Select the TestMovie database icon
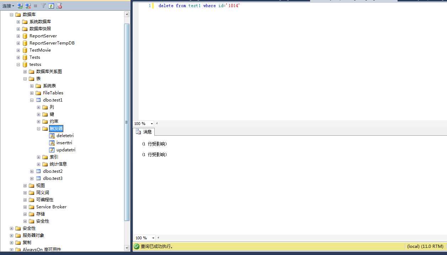The width and height of the screenshot is (447, 255). (x=25, y=50)
